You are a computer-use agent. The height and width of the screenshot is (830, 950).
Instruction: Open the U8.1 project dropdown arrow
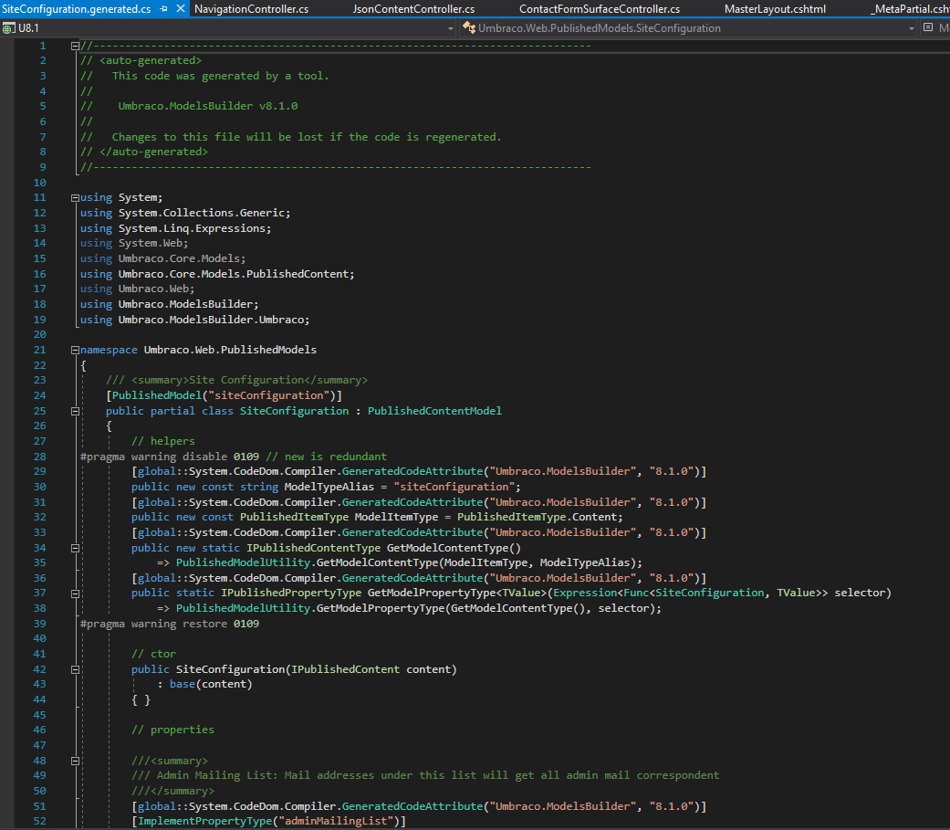tap(450, 28)
